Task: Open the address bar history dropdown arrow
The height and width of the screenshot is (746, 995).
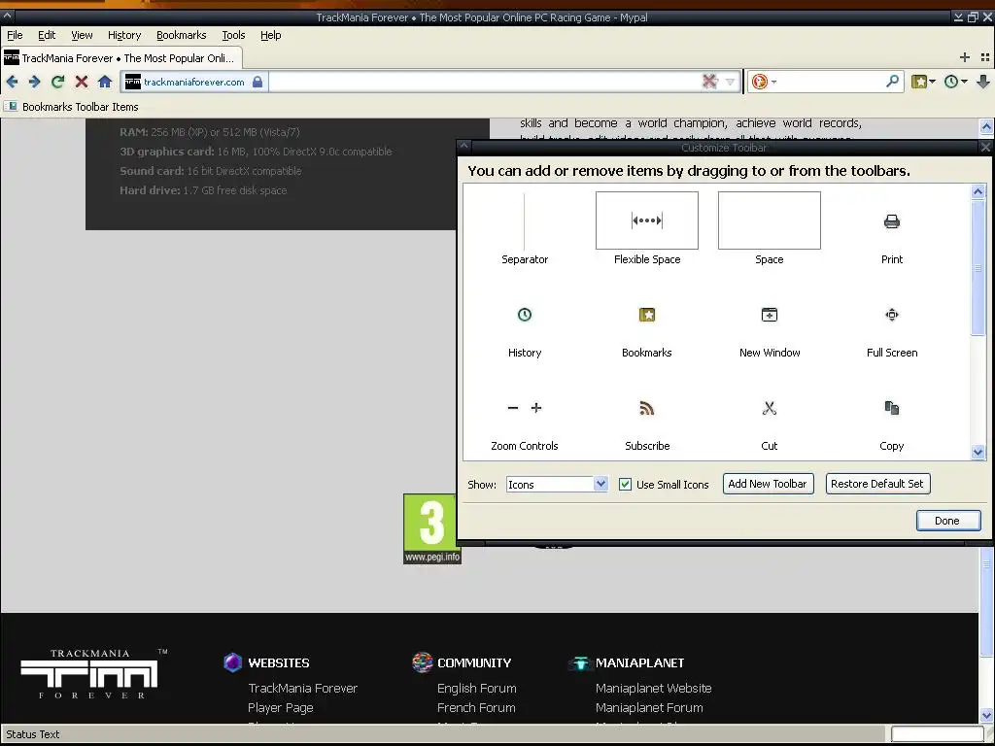Action: (x=730, y=82)
